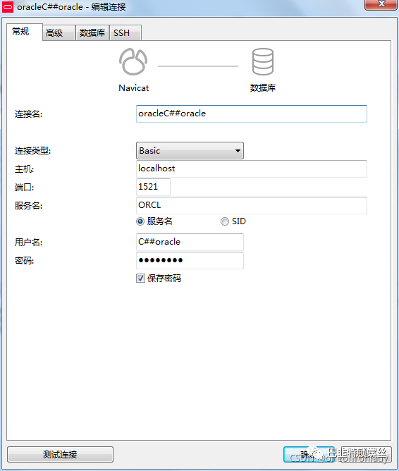Screen dimensions: 399x471
Task: Select the 服务名 radio button
Action: pyautogui.click(x=140, y=221)
